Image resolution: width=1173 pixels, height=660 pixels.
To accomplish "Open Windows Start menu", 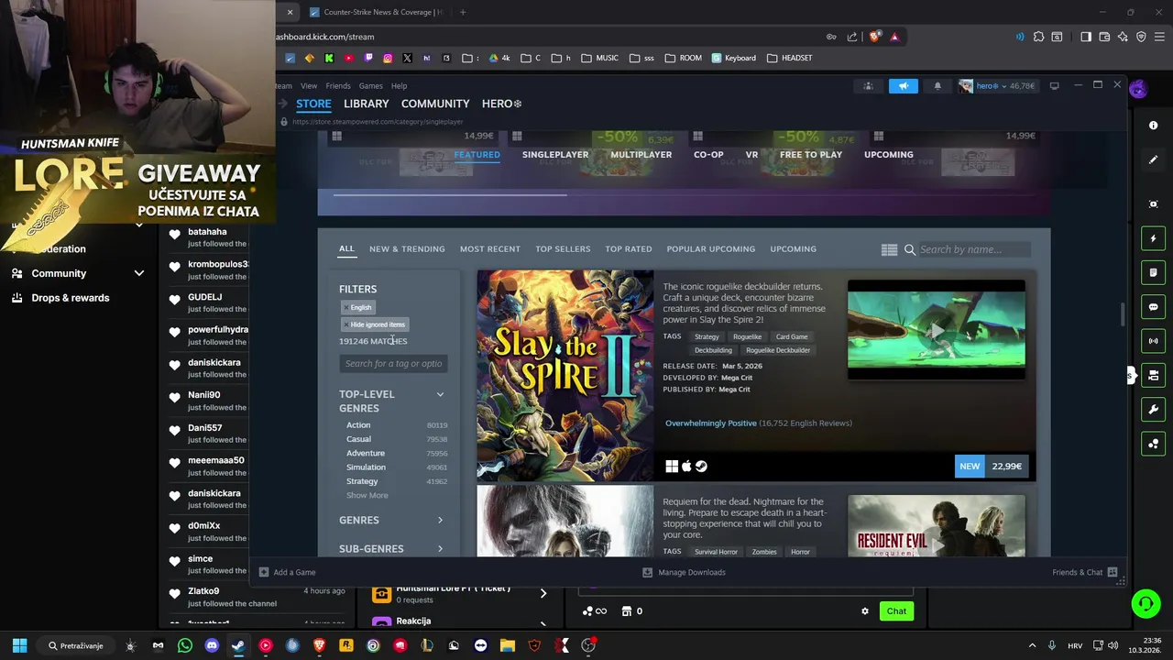I will tap(19, 645).
